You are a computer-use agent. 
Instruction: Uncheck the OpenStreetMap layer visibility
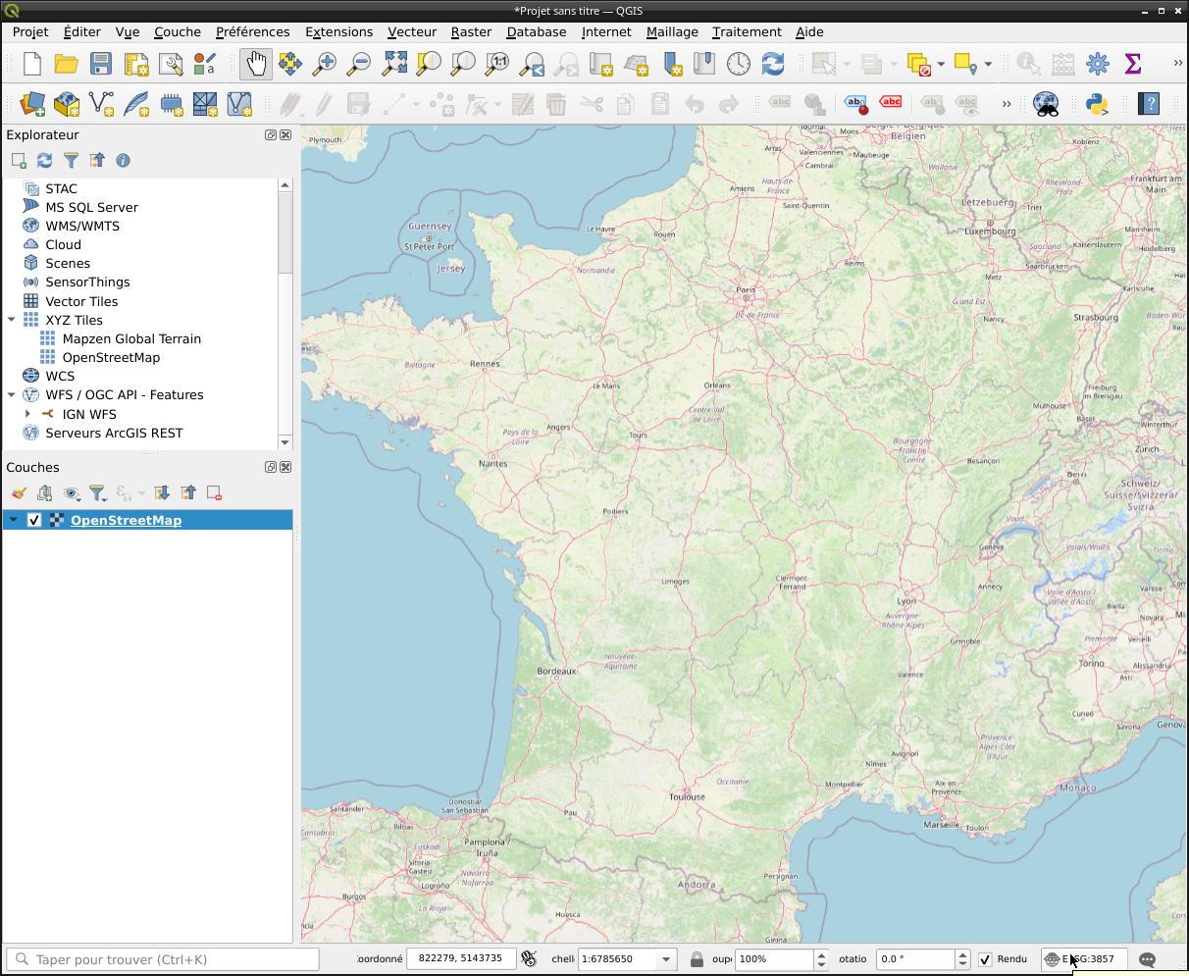pyautogui.click(x=34, y=520)
